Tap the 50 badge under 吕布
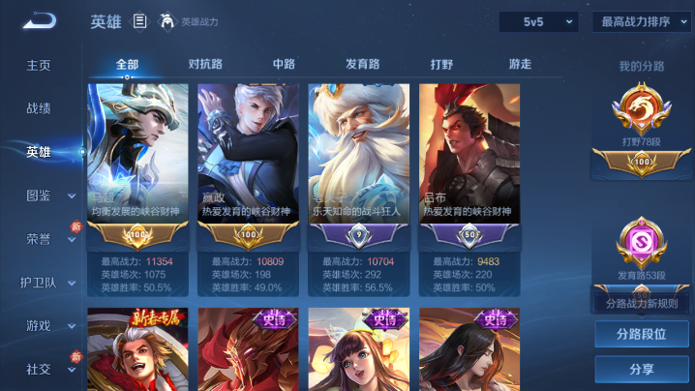Image resolution: width=695 pixels, height=391 pixels. [x=469, y=235]
